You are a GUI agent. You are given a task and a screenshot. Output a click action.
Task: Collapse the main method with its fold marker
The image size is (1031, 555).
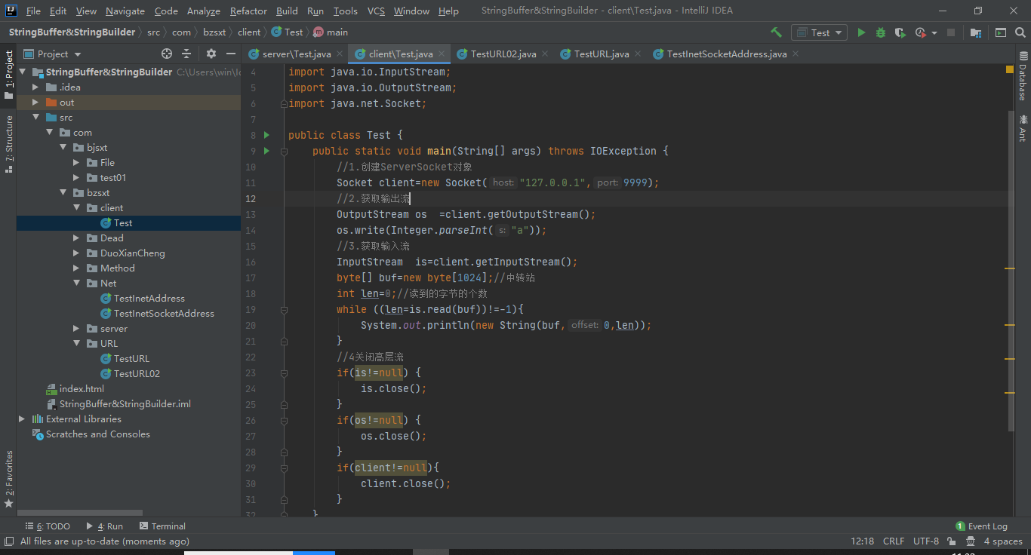coord(285,151)
